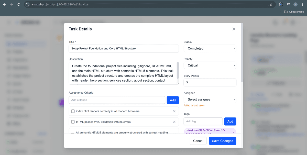Check 'index.html renders correctly in all modern browsers'

(73, 111)
